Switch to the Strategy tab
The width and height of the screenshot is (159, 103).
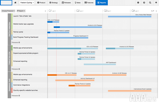click(54, 3)
